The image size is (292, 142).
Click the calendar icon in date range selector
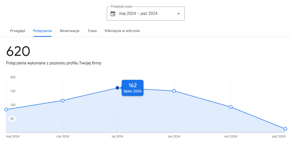point(113,14)
